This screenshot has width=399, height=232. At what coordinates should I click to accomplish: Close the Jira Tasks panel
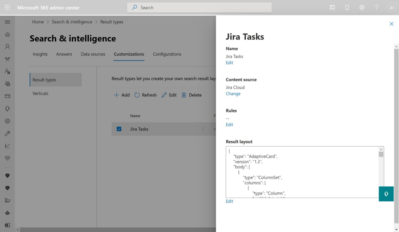point(391,24)
